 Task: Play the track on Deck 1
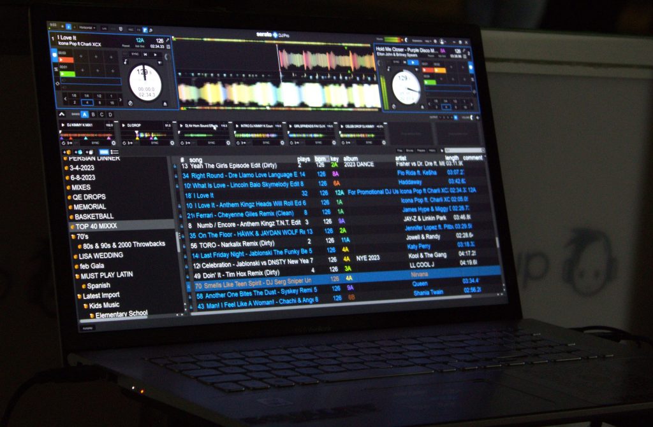pyautogui.click(x=155, y=55)
